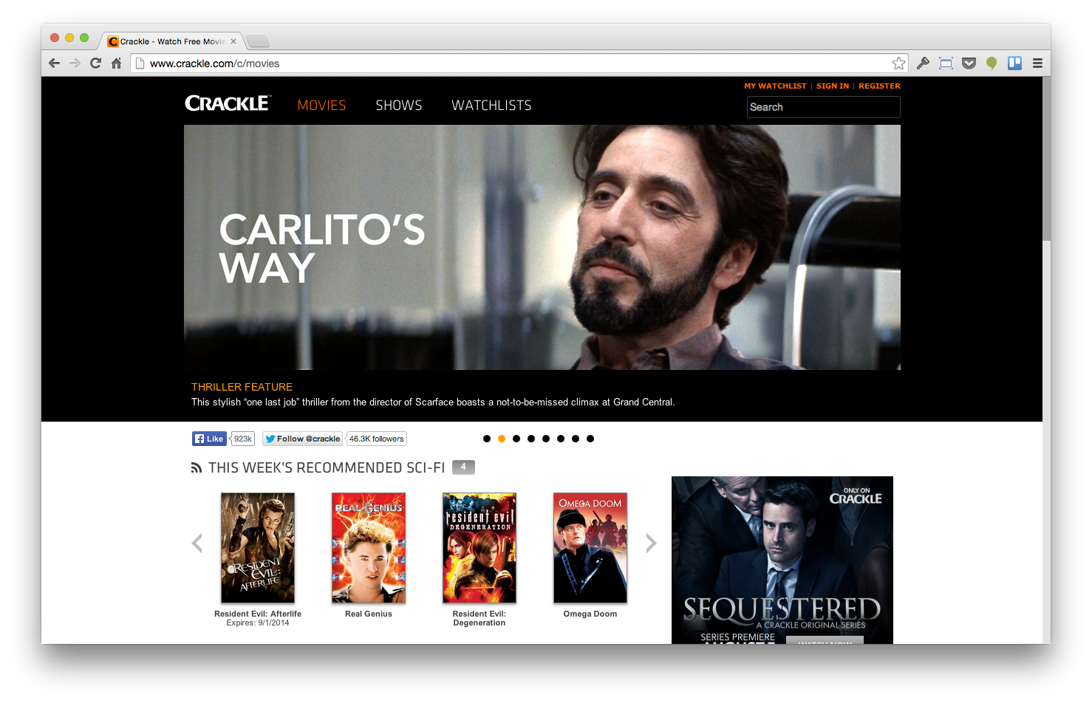Select eighth carousel dot
The image size is (1092, 703).
pyautogui.click(x=590, y=439)
